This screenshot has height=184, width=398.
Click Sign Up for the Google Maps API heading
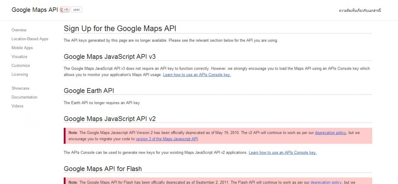(x=120, y=29)
